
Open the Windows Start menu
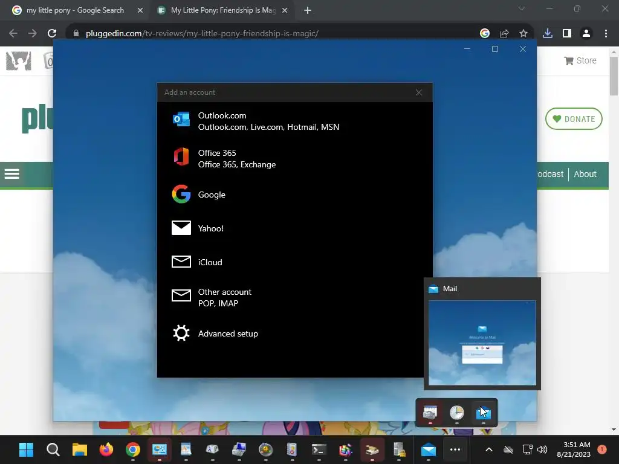[x=27, y=449]
